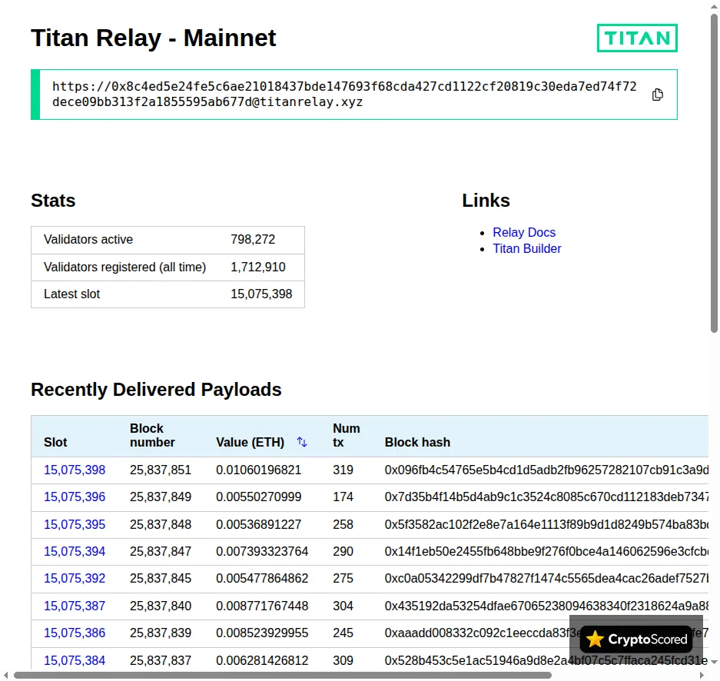Click Num tx cell 258
The width and height of the screenshot is (720, 681).
[343, 524]
